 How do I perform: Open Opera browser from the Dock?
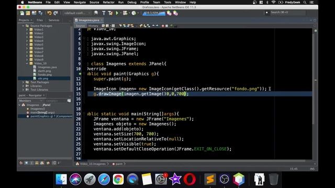[189, 179]
